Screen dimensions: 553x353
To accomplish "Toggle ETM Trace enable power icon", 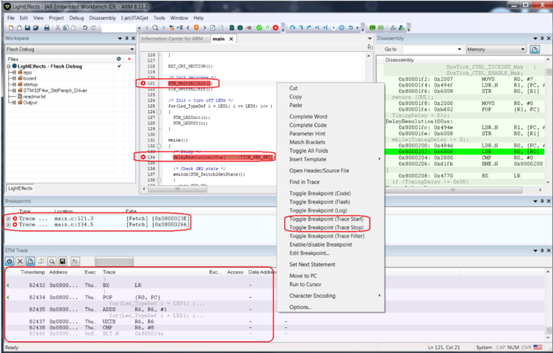I will pos(9,261).
